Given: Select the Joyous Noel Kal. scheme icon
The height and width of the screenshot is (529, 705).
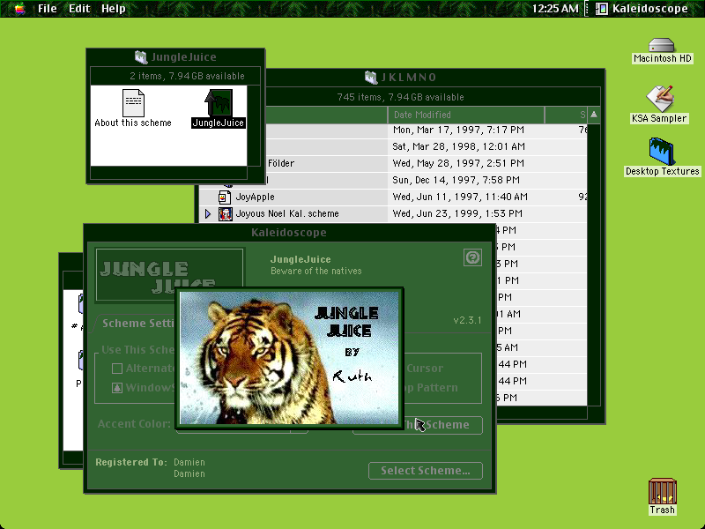Looking at the screenshot, I should 226,213.
